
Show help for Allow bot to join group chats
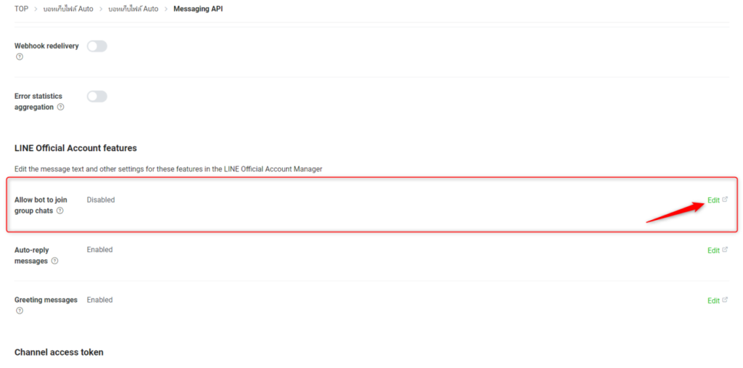tap(60, 211)
